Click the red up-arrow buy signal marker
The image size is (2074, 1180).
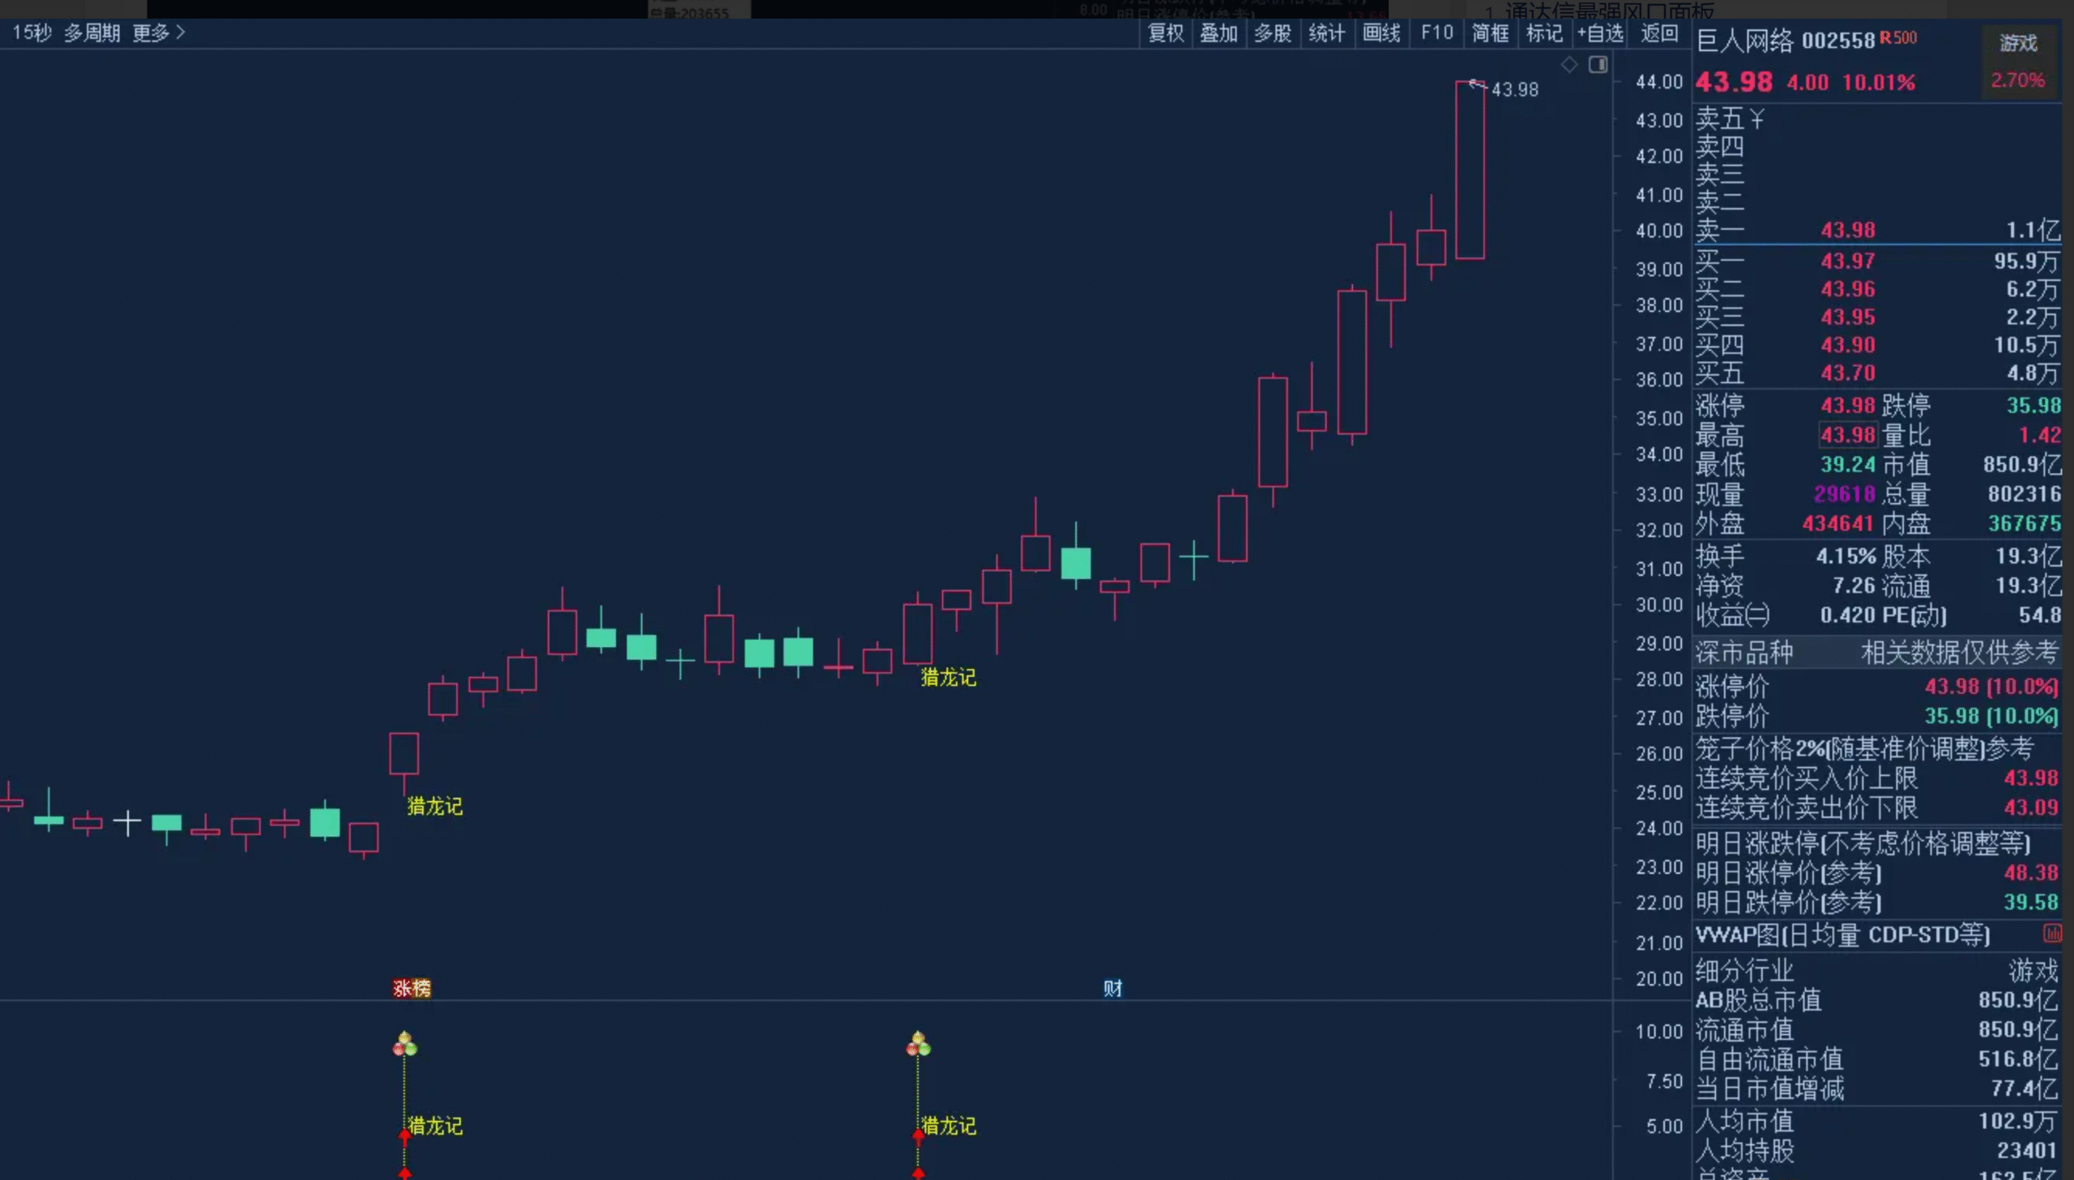pyautogui.click(x=405, y=1131)
